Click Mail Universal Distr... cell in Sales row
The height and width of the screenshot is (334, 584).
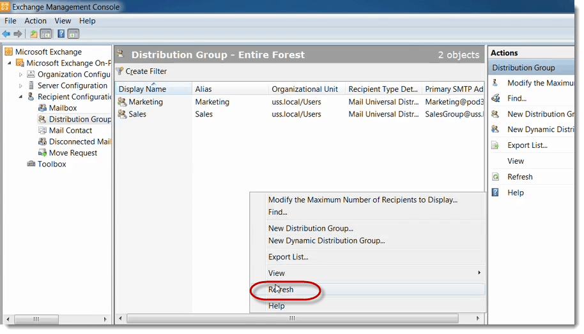coord(383,114)
